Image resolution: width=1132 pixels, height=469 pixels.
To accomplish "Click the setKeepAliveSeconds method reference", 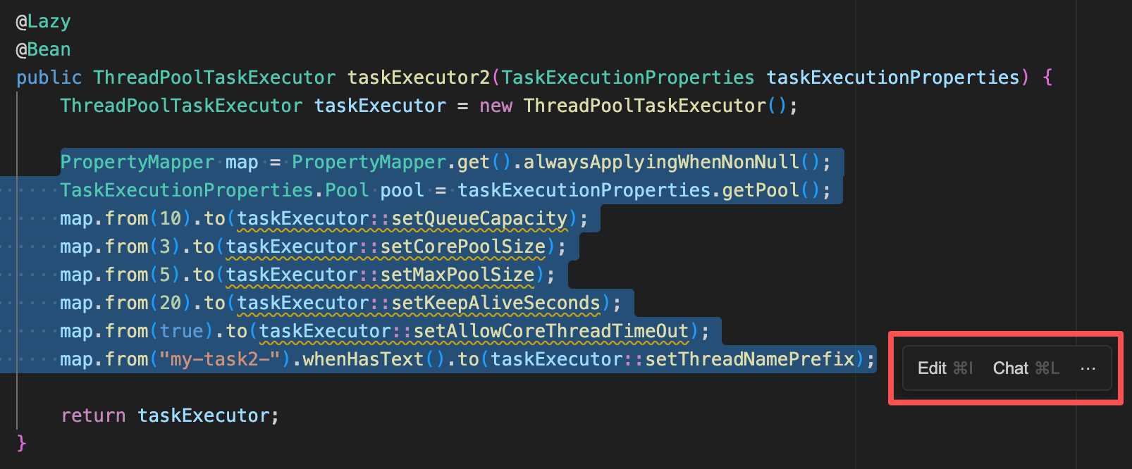I will tap(496, 303).
